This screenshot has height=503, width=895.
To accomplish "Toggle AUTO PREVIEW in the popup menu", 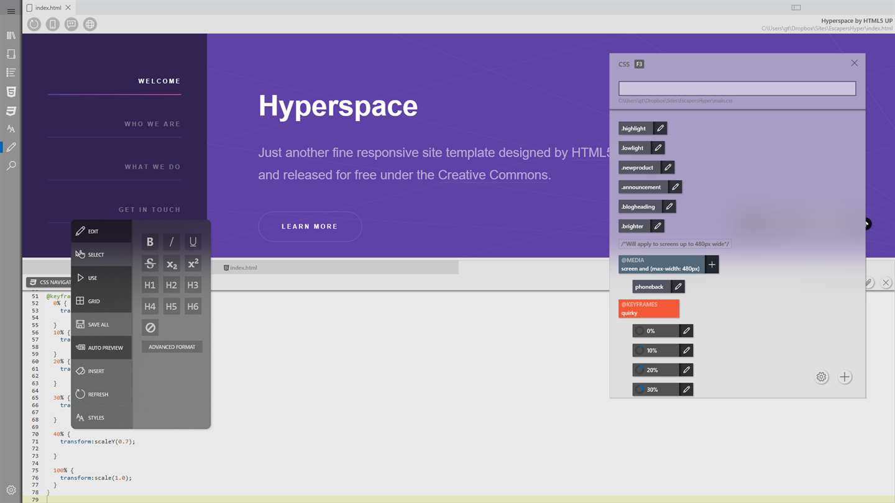I will [101, 348].
